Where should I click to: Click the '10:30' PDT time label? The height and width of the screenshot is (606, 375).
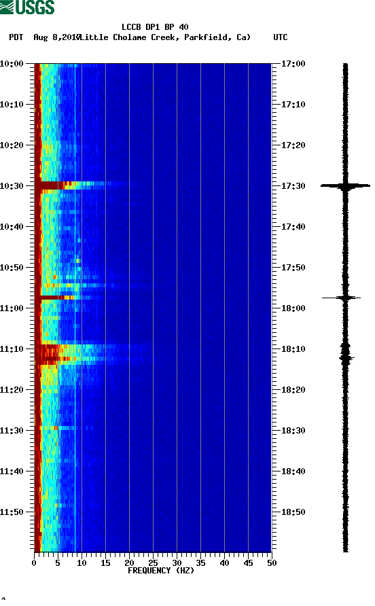pyautogui.click(x=12, y=186)
